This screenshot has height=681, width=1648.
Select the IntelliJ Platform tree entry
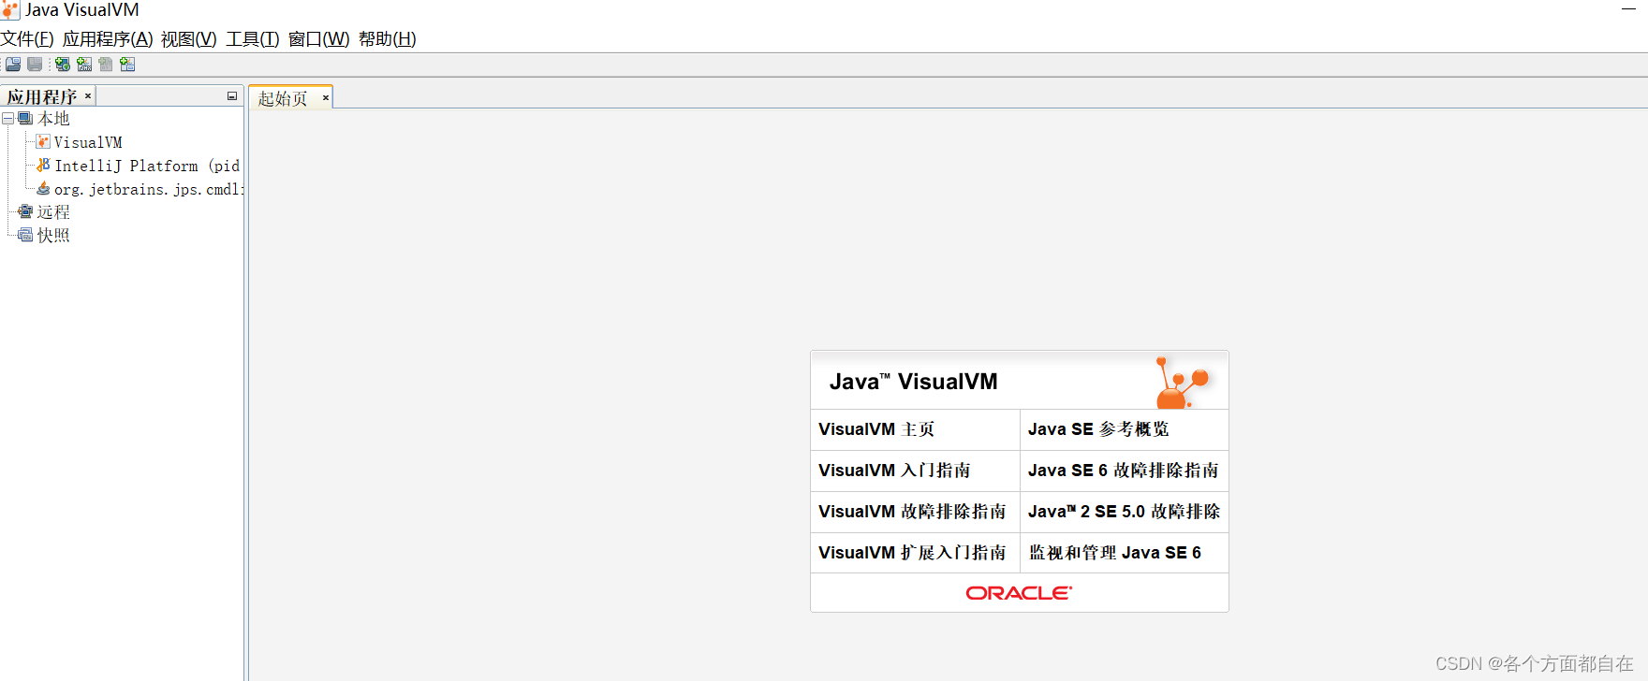(x=147, y=166)
